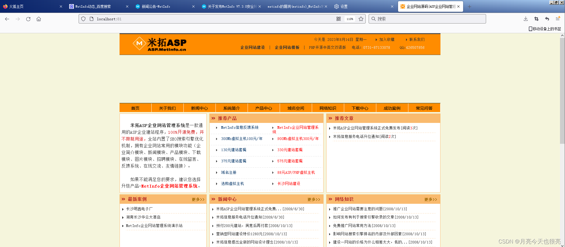Click the page vertical scrollbar thumb
565x247 pixels.
[562, 91]
